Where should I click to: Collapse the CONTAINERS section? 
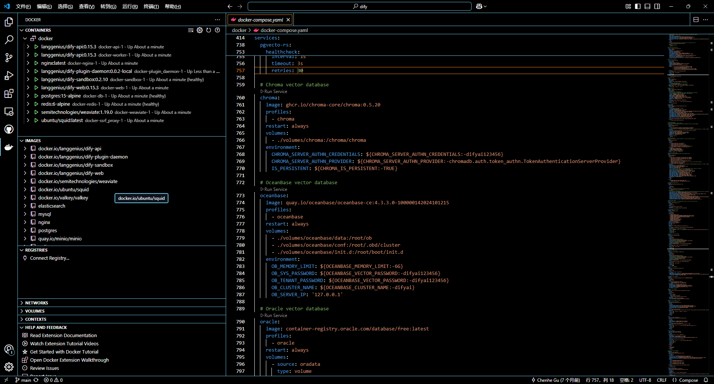(38, 30)
